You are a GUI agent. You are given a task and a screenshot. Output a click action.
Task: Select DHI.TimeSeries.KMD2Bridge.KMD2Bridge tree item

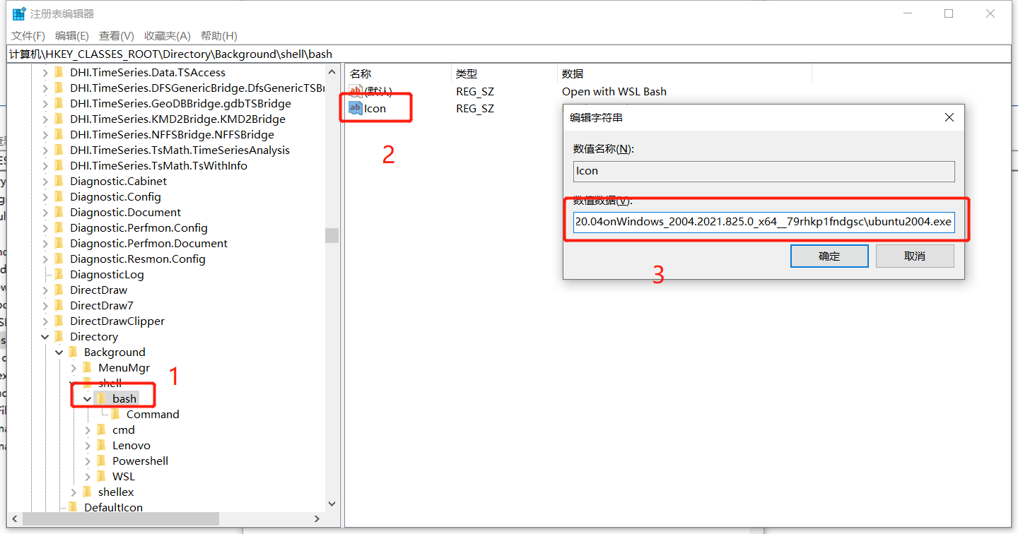[x=177, y=119]
